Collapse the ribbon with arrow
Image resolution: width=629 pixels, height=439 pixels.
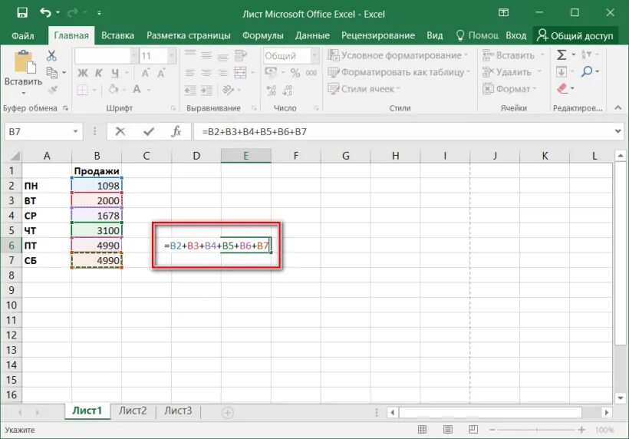coord(618,107)
